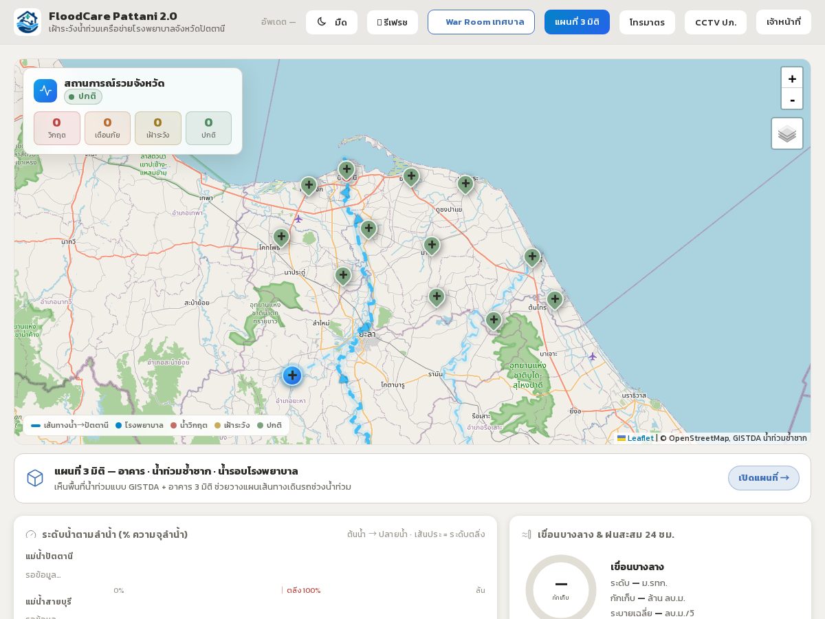This screenshot has width=825, height=619.
Task: Click the กักเก็บ — ล้าน ลบ.ม. reading
Action: coord(648,598)
